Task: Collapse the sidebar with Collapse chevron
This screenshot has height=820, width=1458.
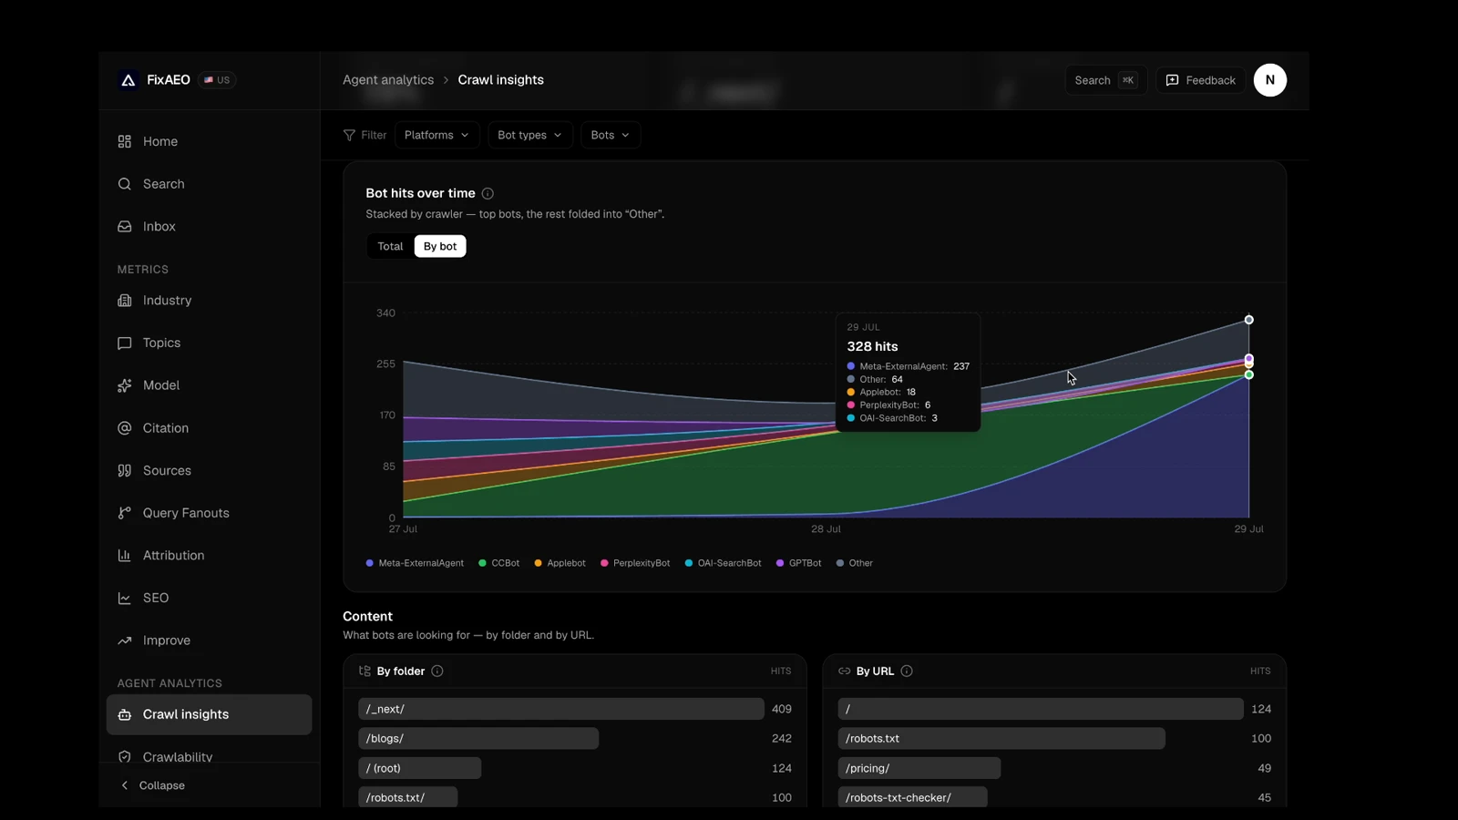Action: pos(151,785)
